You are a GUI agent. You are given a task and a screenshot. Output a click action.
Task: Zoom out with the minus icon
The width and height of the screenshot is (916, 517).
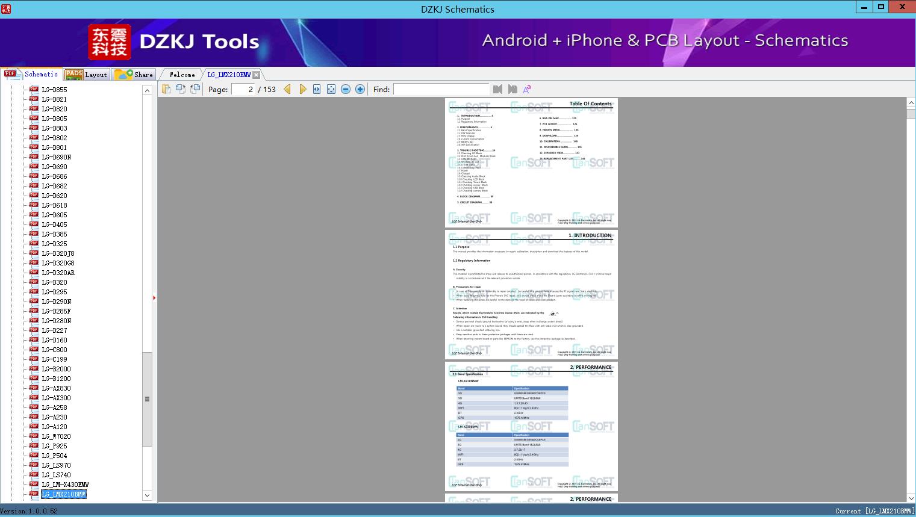tap(346, 89)
